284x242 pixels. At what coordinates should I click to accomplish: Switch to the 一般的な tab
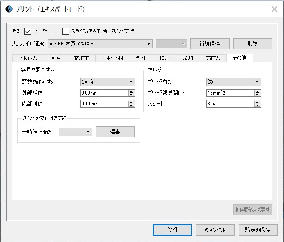(28, 58)
